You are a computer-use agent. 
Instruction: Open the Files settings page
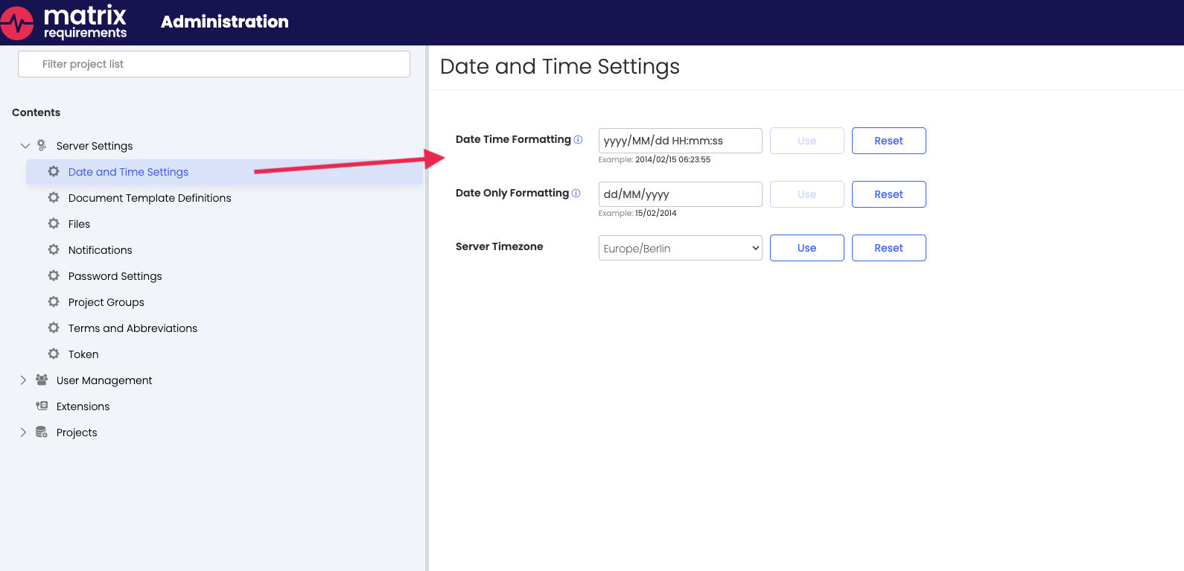79,224
